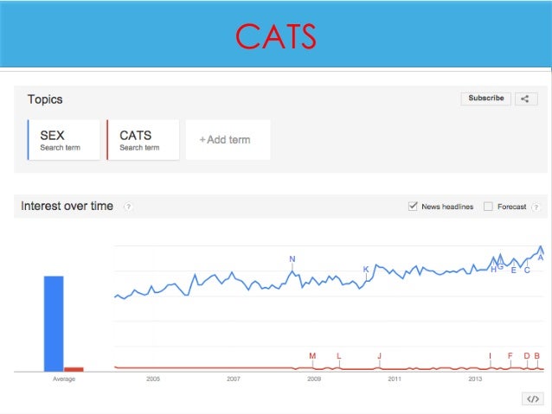This screenshot has width=552, height=414.
Task: Click the help icon next to Forecast
Action: (536, 207)
